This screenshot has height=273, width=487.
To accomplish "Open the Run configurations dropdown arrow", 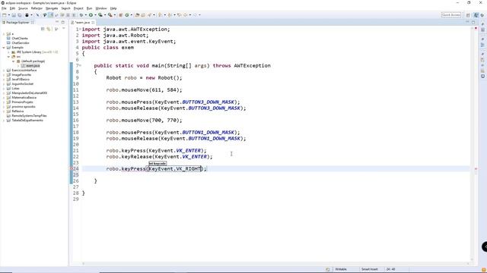I will click(x=95, y=15).
